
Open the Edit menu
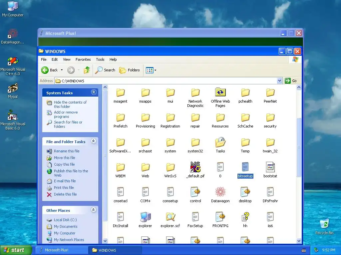[x=55, y=59]
